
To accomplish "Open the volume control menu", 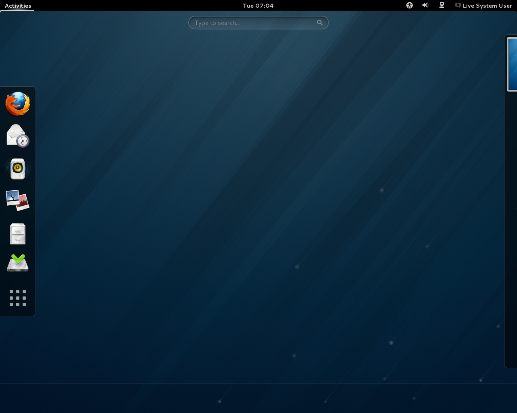I will pyautogui.click(x=425, y=5).
